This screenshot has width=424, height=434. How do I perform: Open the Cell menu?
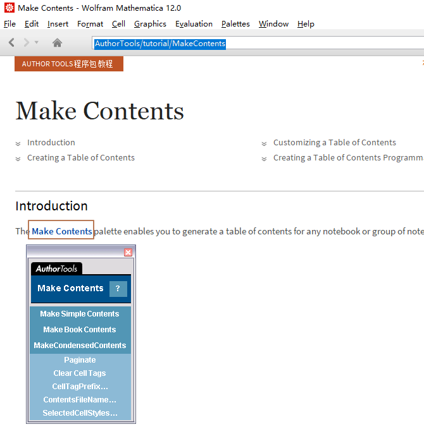[118, 24]
